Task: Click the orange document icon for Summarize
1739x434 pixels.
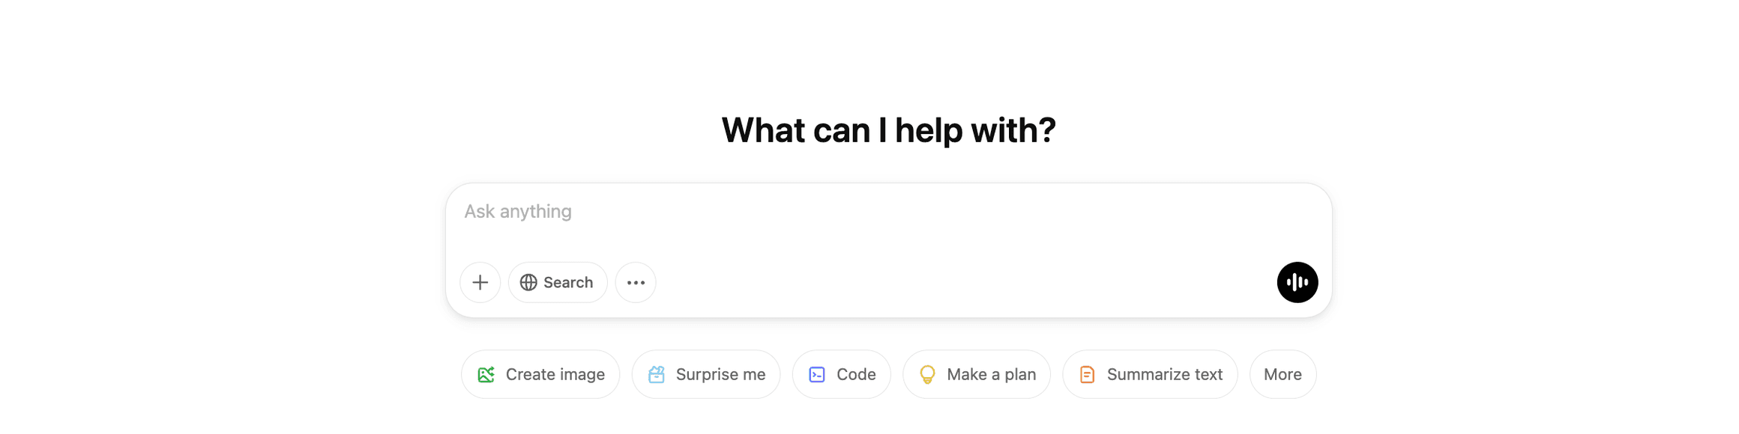Action: [1087, 374]
